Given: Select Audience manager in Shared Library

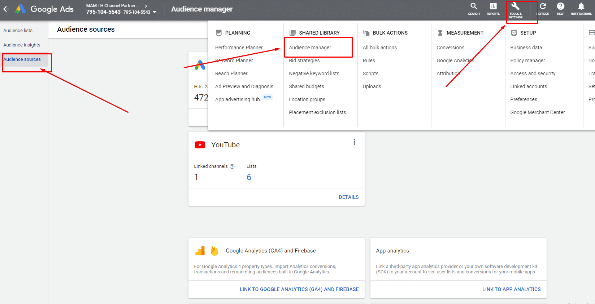Looking at the screenshot, I should point(310,48).
